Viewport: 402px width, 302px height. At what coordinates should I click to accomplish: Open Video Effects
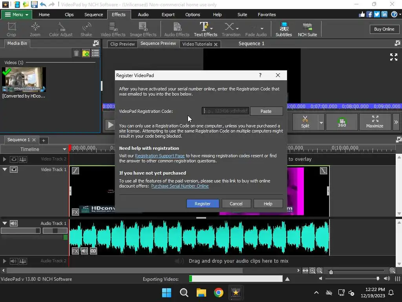113,29
